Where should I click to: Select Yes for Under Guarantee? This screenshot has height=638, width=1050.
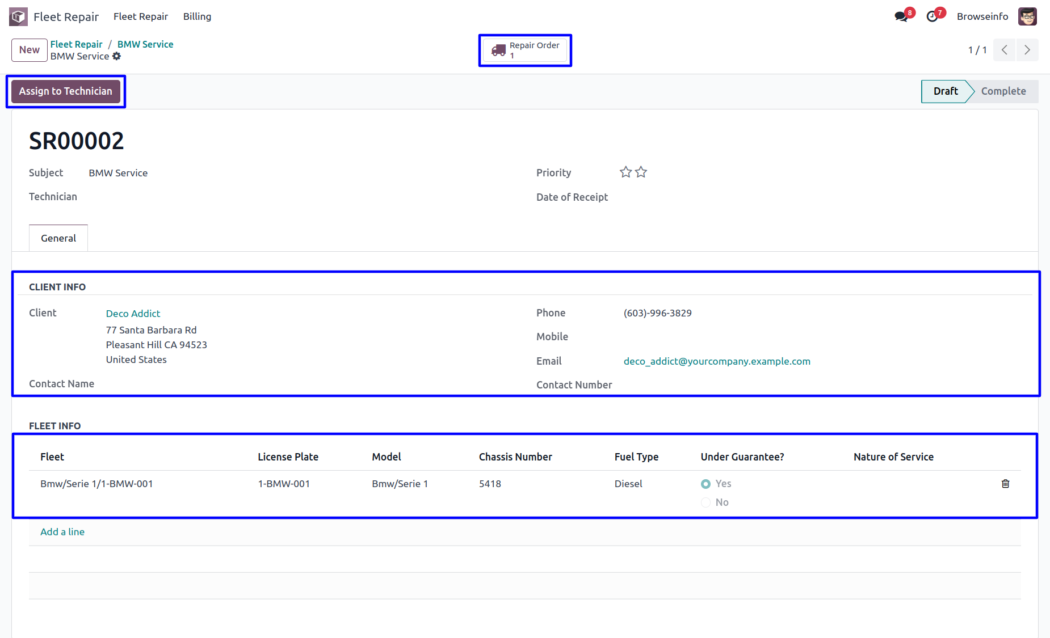click(x=705, y=484)
